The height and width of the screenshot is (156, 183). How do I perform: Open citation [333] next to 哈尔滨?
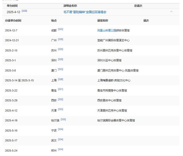click(x=63, y=119)
